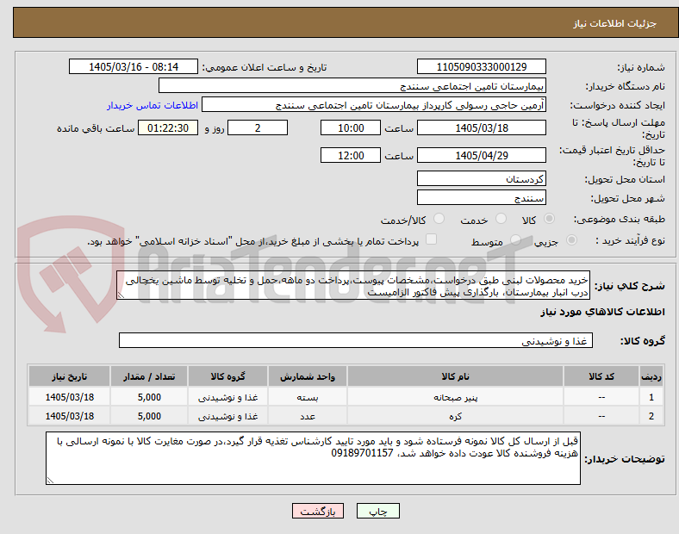Select the کالا radio button

pos(549,219)
